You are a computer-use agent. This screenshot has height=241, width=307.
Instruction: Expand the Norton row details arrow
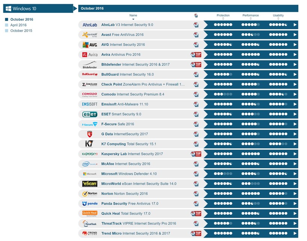click(295, 193)
